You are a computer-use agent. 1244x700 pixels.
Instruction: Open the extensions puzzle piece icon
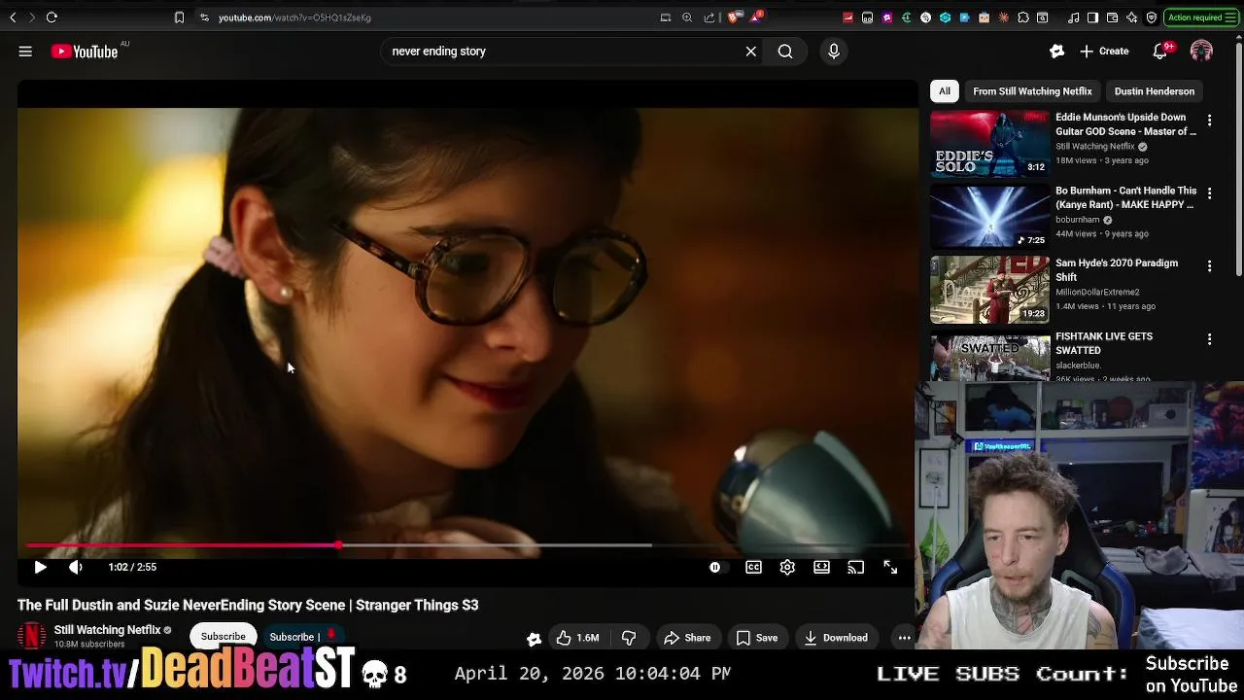coord(1022,17)
